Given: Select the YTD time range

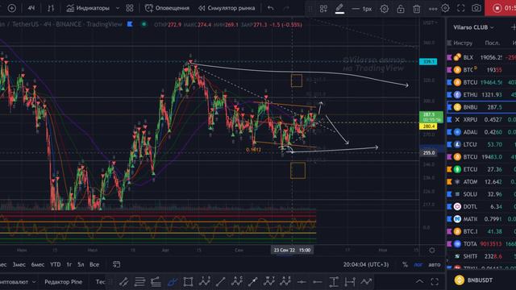Looking at the screenshot, I should point(56,264).
